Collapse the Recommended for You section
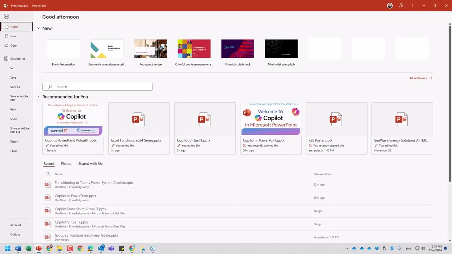452x254 pixels. click(x=38, y=97)
